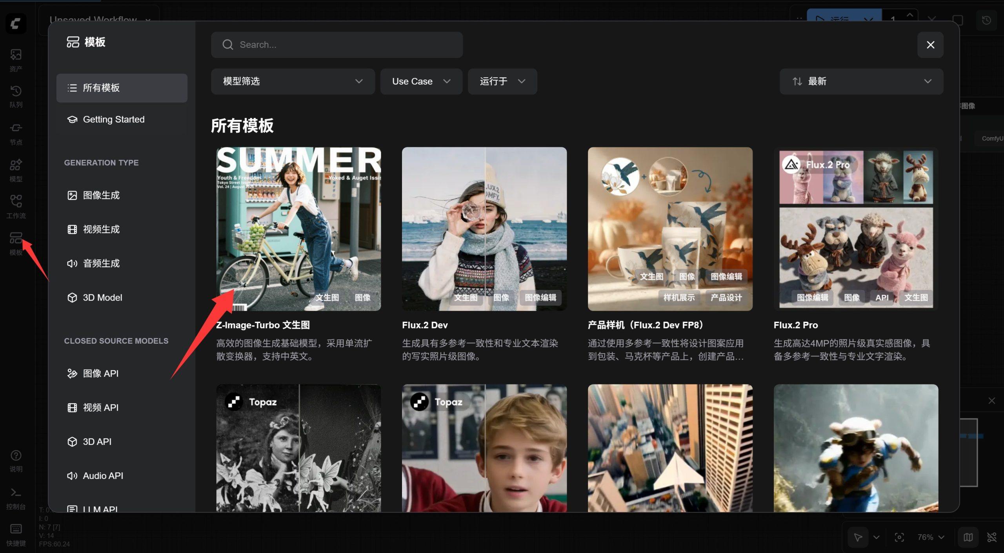This screenshot has width=1004, height=553.
Task: Open the 最新 sort order dropdown
Action: (861, 82)
